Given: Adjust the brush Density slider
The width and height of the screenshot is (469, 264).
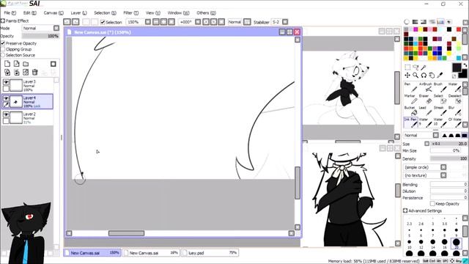Looking at the screenshot, I should [x=449, y=158].
